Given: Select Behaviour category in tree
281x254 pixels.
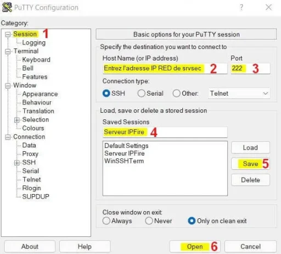Looking at the screenshot, I should (x=37, y=102).
